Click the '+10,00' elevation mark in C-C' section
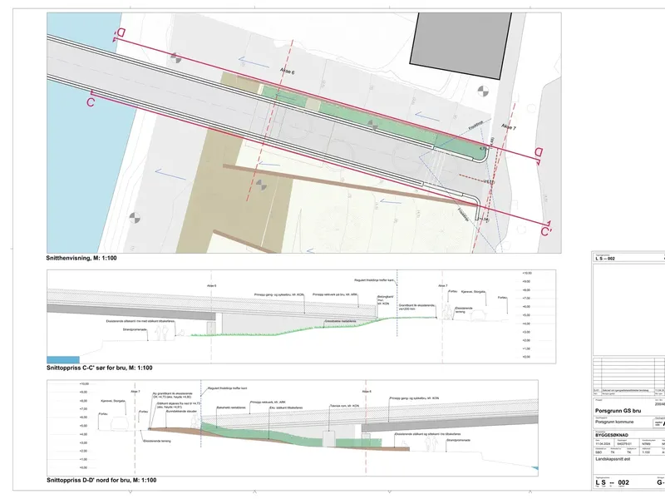665x499 pixels. (x=527, y=274)
